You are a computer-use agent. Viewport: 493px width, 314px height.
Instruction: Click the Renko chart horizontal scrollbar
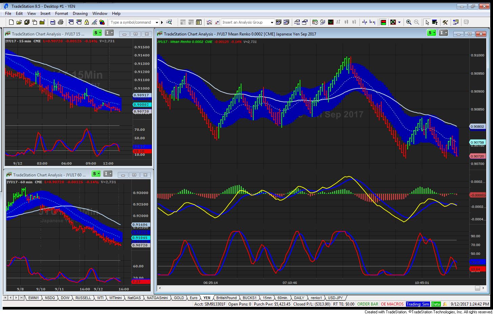coord(319,288)
